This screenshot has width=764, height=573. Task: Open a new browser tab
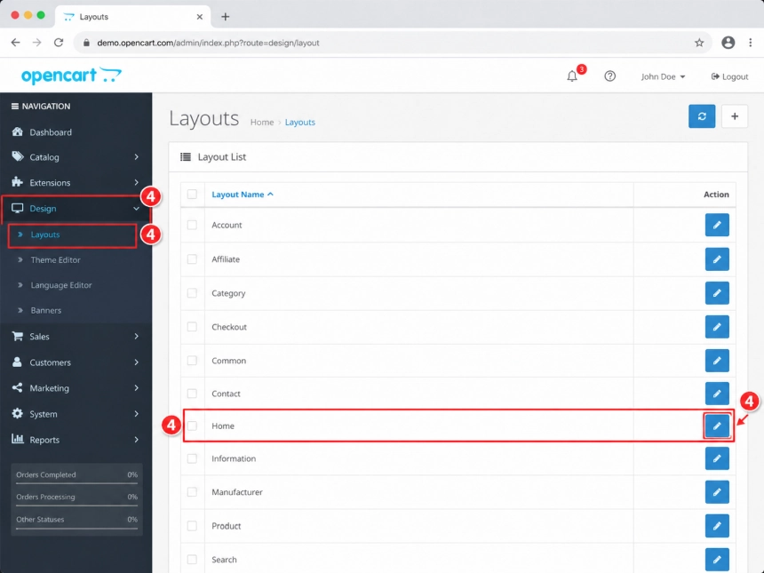pyautogui.click(x=225, y=17)
